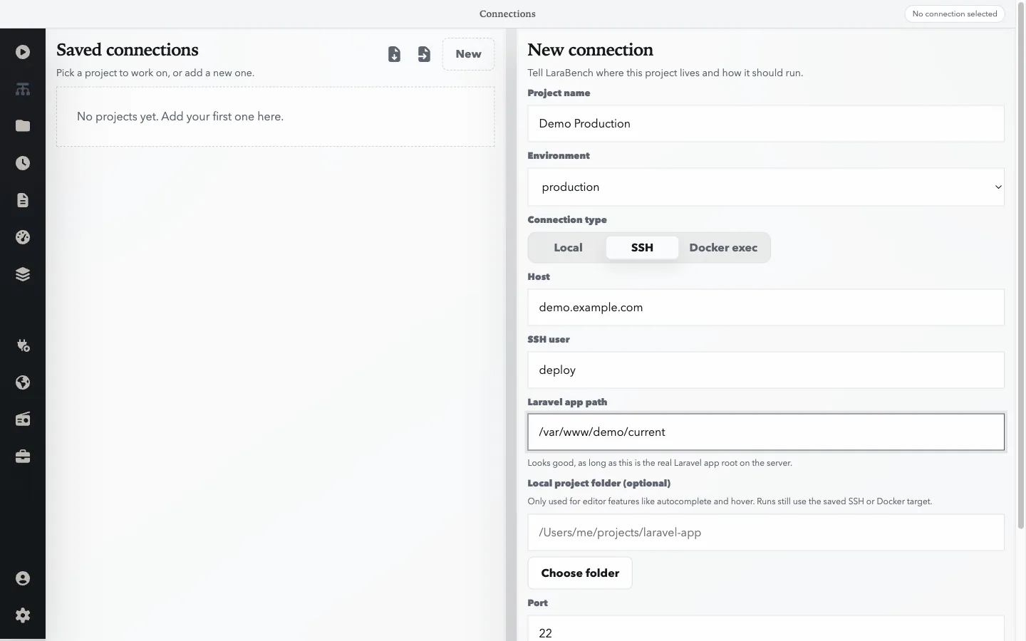Click the 'Connection type' label
Image resolution: width=1026 pixels, height=641 pixels.
567,219
